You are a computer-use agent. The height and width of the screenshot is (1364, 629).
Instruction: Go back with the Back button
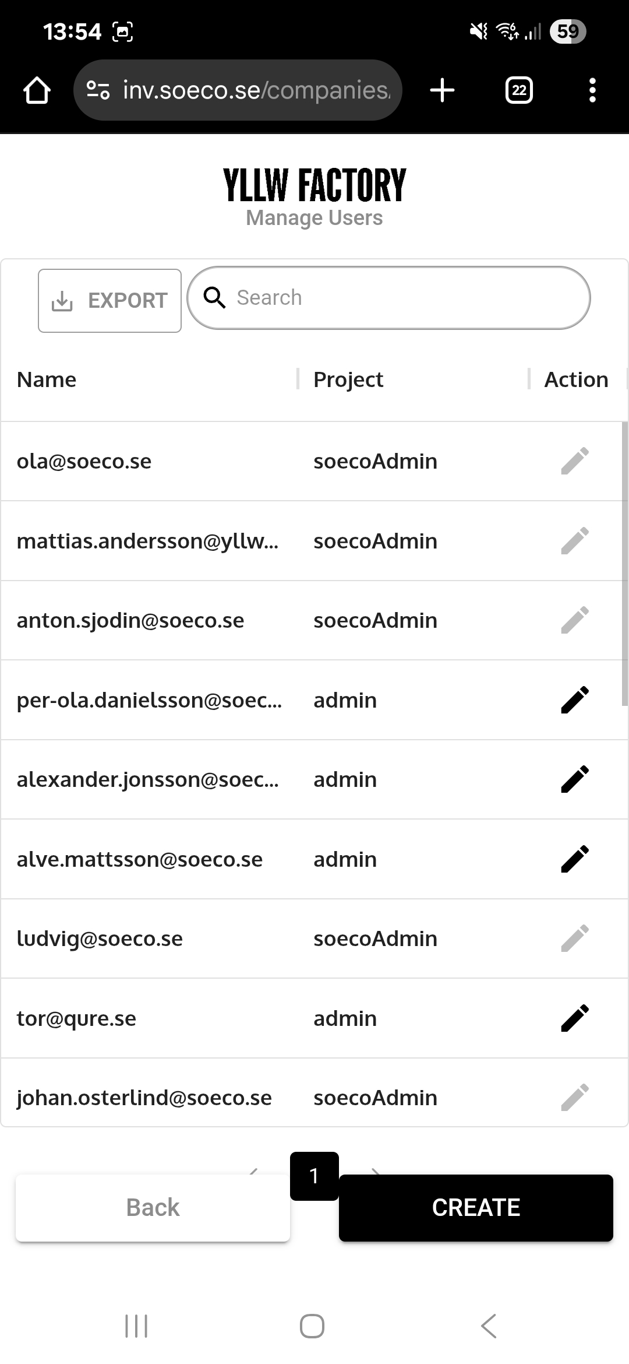coord(153,1207)
